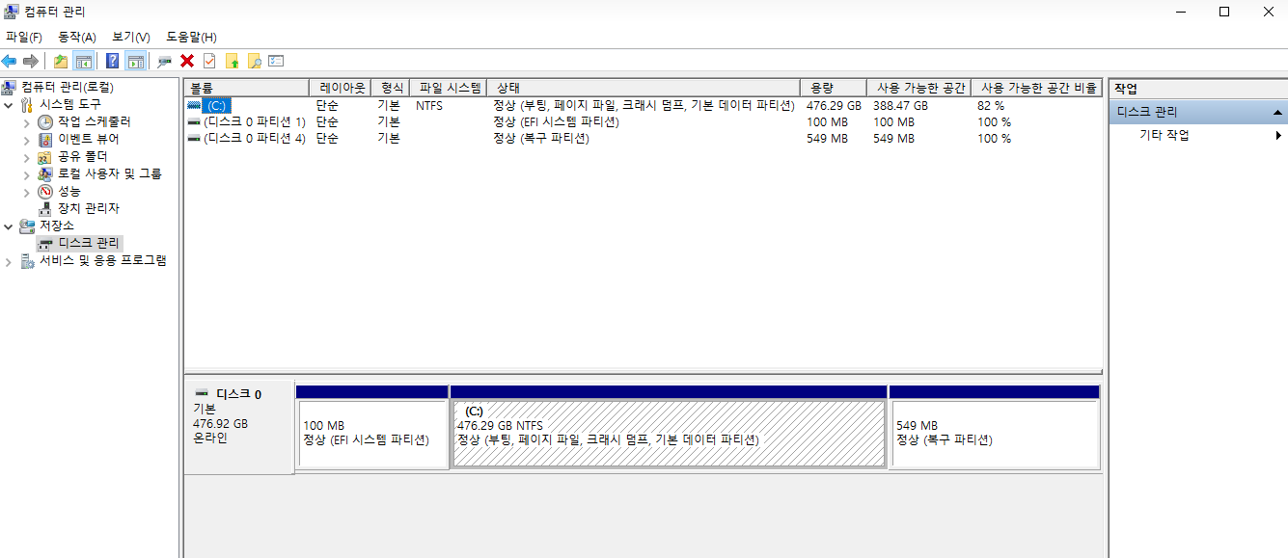
Task: Click the 성능 performance gauge icon
Action: 45,191
